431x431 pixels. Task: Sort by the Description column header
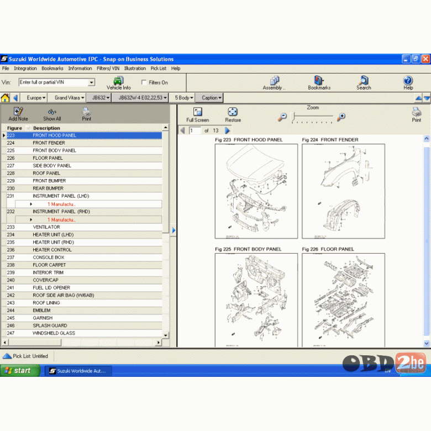click(x=46, y=128)
